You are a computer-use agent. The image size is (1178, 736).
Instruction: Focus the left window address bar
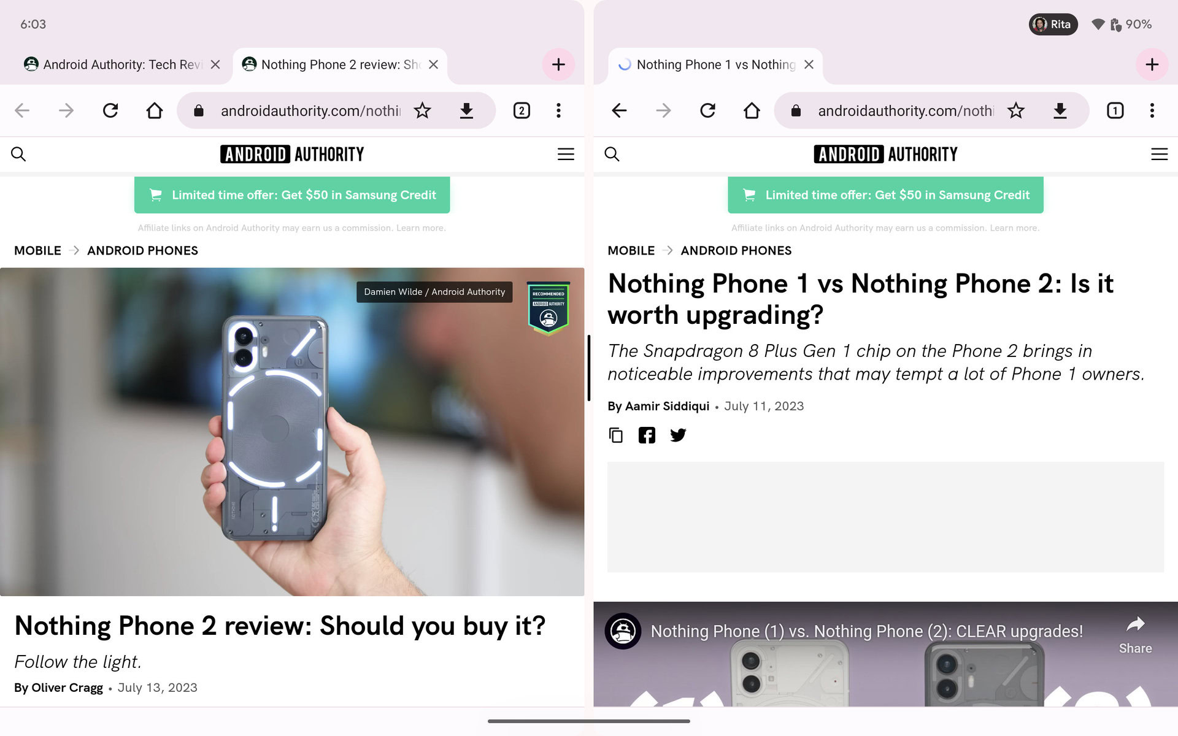(x=310, y=110)
